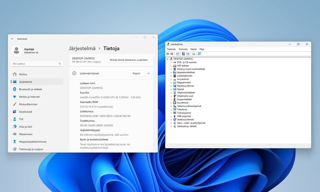Click product ID 00330-50209-46961-AAOEM text
The image size is (320, 192).
click(x=96, y=125)
